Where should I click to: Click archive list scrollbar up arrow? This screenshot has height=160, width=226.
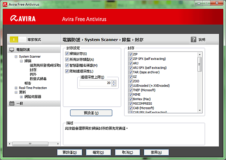click(x=200, y=55)
